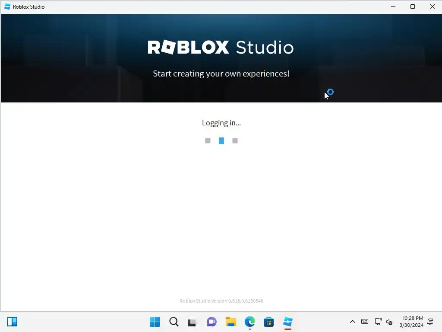The width and height of the screenshot is (442, 332).
Task: Open Microsoft Store from taskbar
Action: pos(268,322)
